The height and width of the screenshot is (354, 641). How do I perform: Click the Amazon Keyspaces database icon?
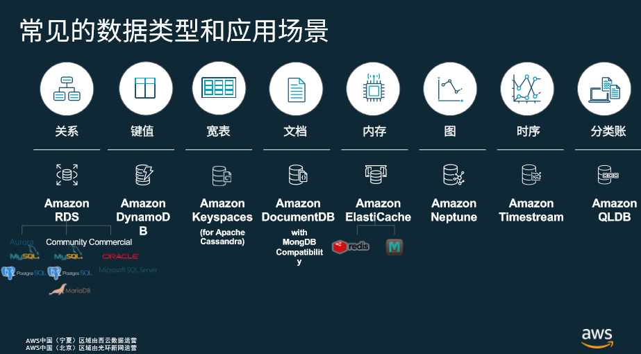[x=222, y=176]
